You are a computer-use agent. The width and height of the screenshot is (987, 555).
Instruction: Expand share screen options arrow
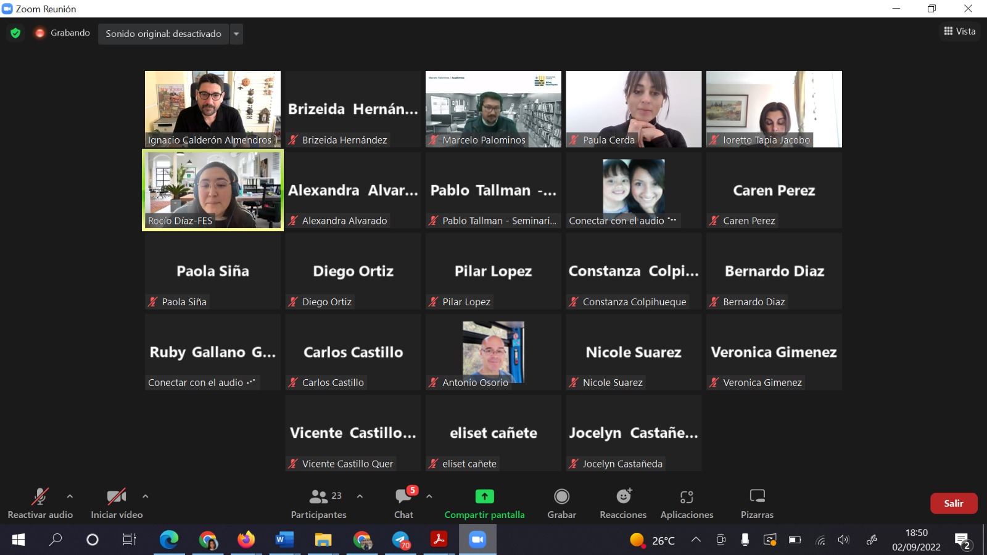429,496
